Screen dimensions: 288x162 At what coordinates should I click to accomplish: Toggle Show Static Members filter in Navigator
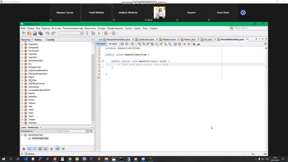(35, 149)
